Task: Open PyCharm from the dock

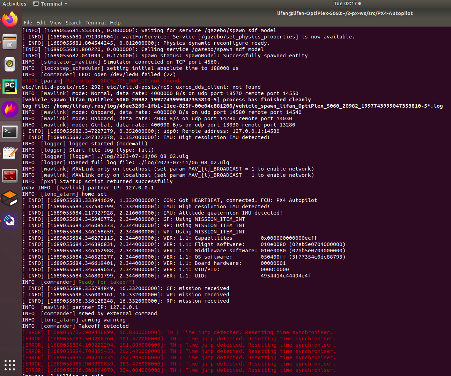Action: click(x=9, y=87)
